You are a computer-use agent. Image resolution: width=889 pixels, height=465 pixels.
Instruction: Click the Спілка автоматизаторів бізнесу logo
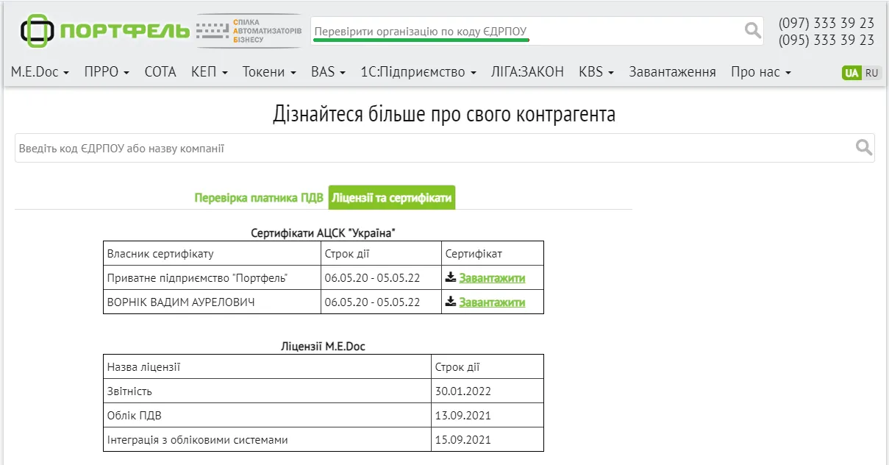[x=249, y=31]
